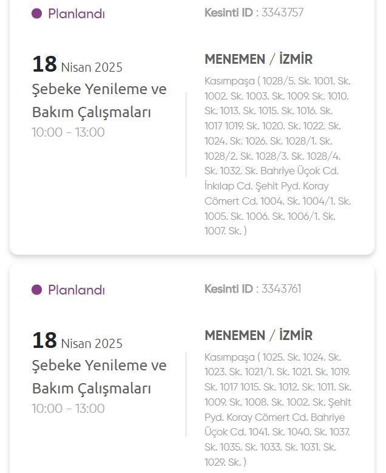Select second Şebeke Yenileme ve Bakım Çalışmaları title
This screenshot has height=473, width=386.
(x=99, y=377)
